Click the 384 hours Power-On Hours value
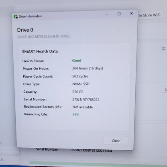The width and height of the screenshot is (167, 167). 88,68
